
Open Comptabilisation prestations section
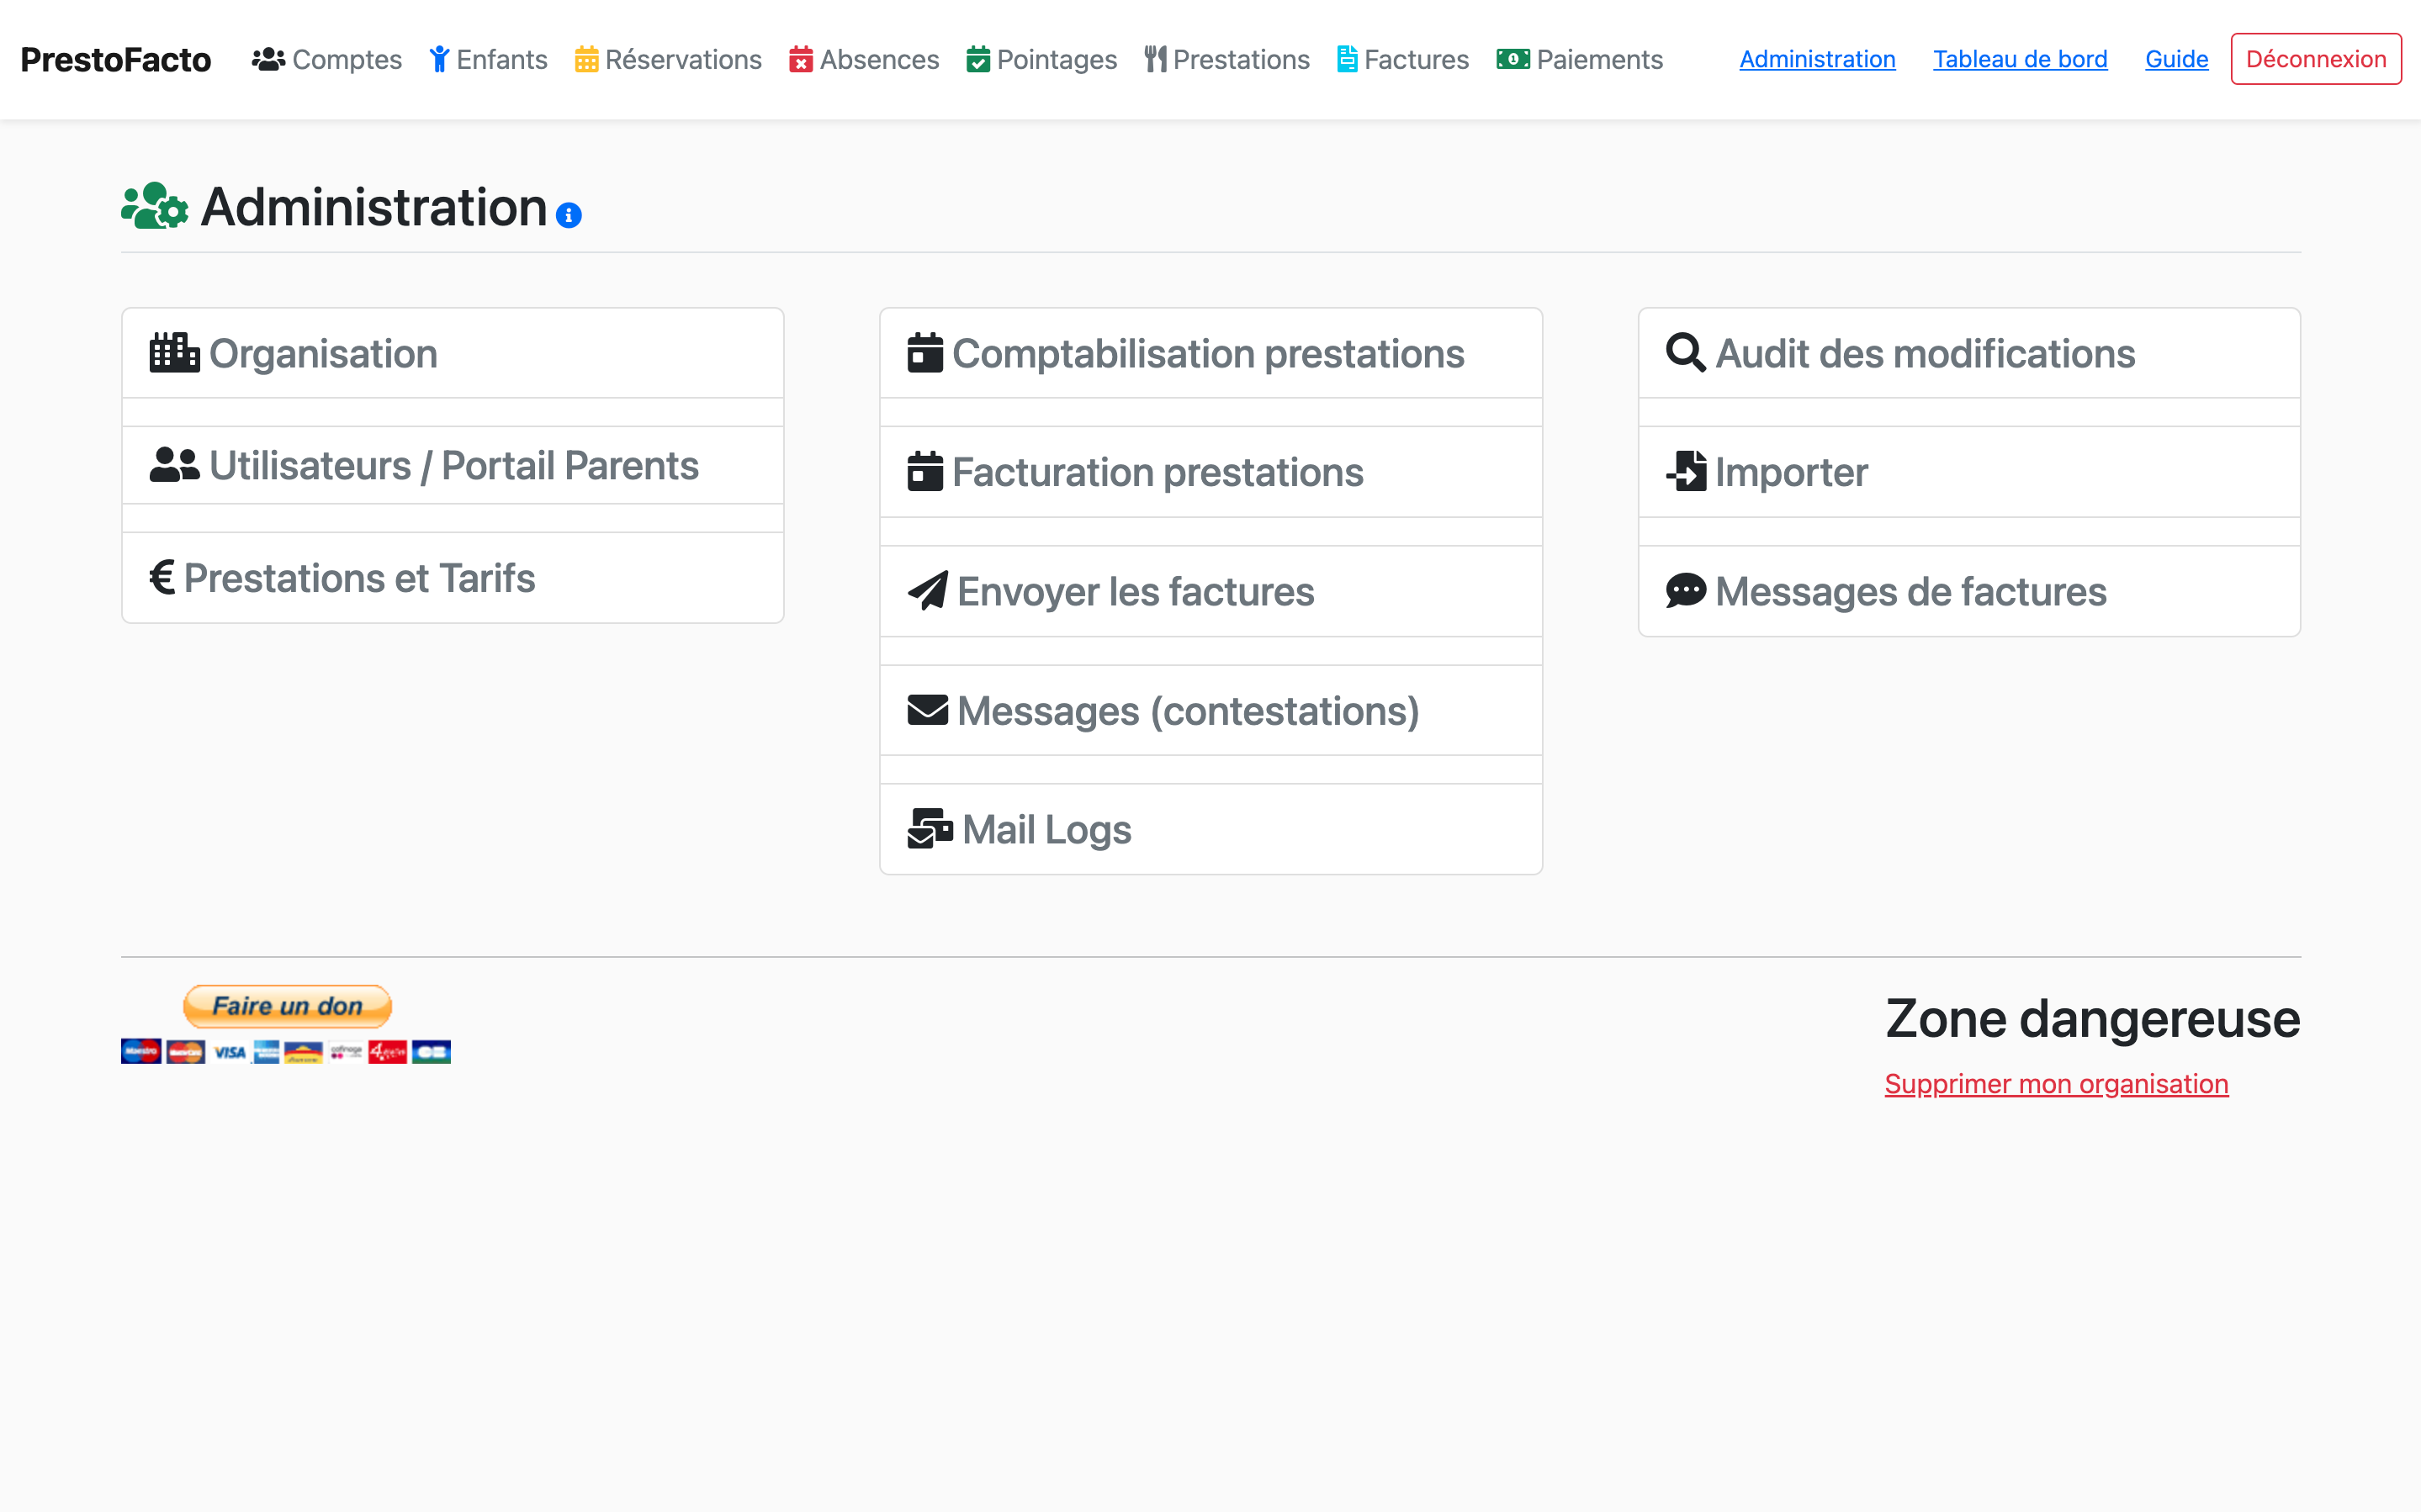[x=1207, y=353]
